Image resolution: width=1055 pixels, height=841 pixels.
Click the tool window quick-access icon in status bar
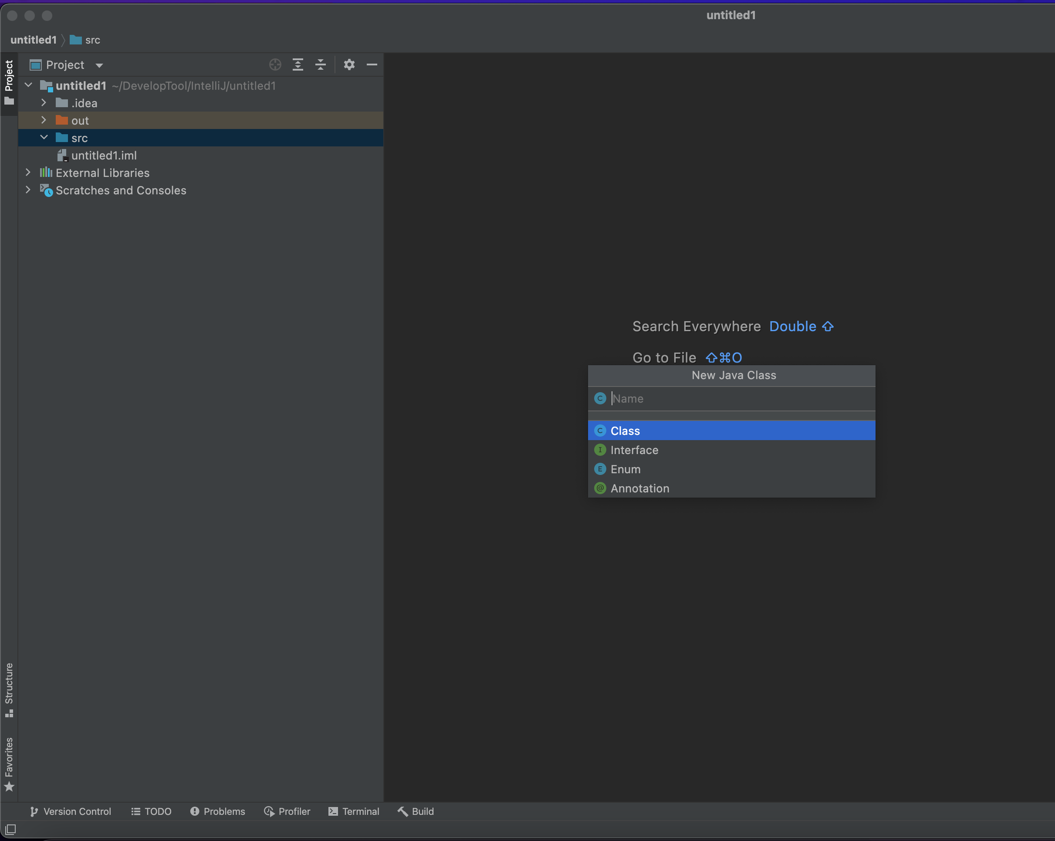[x=10, y=829]
